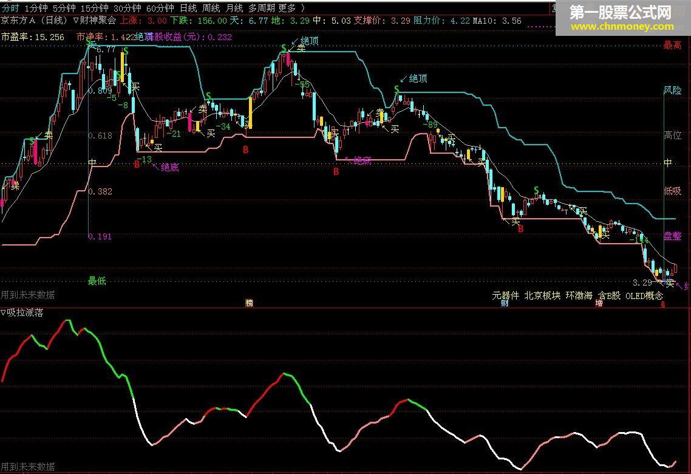Open the 北京板块 sector link
Image resolution: width=691 pixels, height=474 pixels.
[542, 295]
